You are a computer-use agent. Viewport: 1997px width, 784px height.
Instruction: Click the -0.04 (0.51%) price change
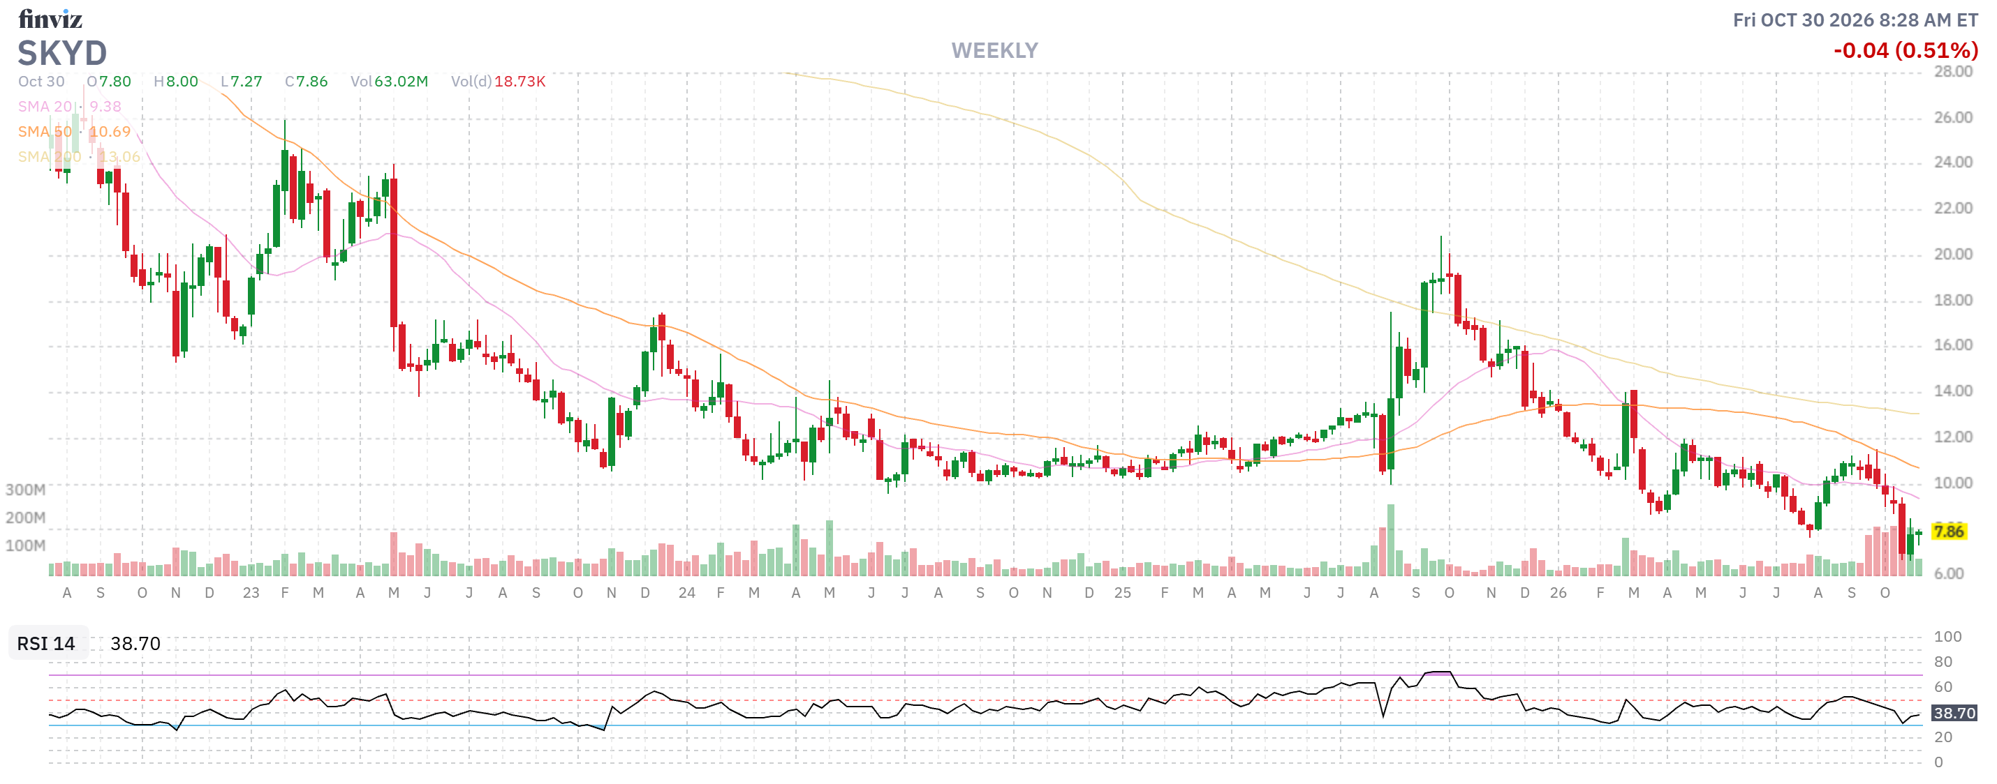1906,50
